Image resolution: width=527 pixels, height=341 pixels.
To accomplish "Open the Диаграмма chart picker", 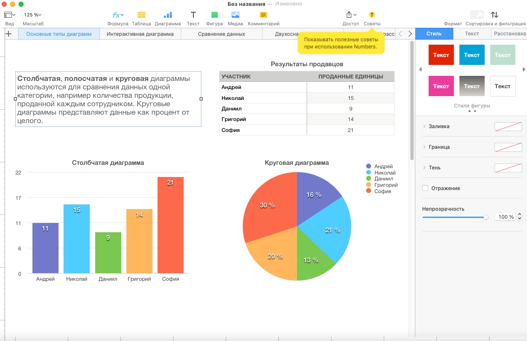I will [x=167, y=15].
